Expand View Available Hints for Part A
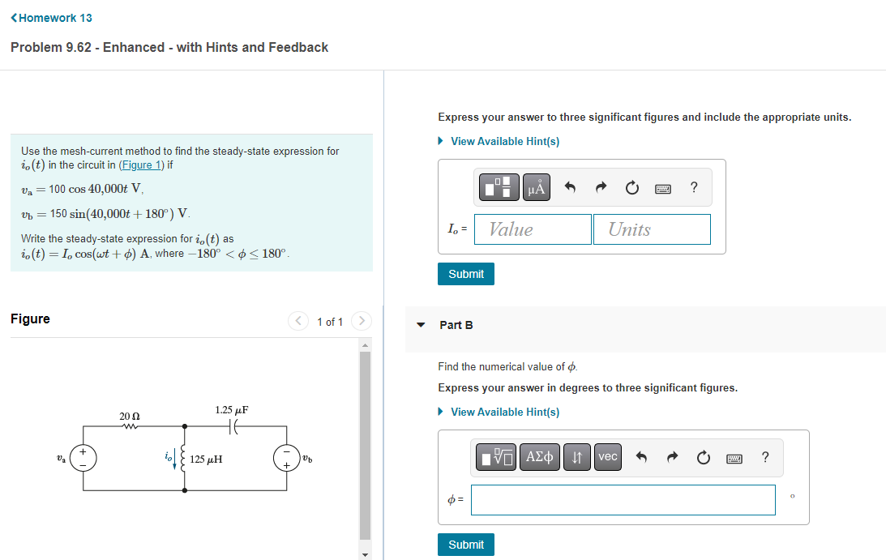 [503, 140]
